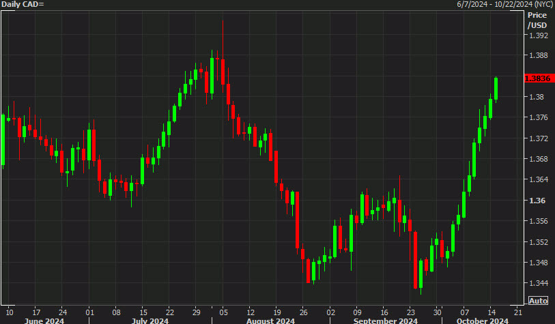This screenshot has width=555, height=324.
Task: Select the July 2024 month label
Action: pyautogui.click(x=150, y=321)
